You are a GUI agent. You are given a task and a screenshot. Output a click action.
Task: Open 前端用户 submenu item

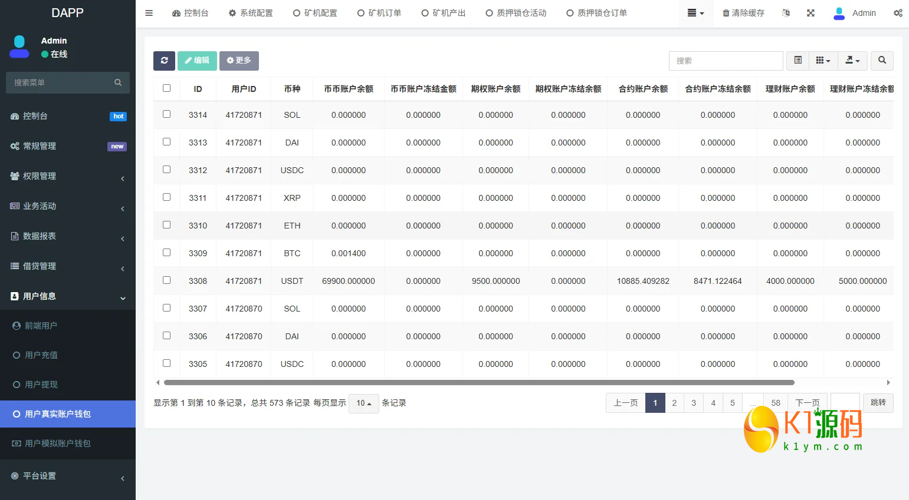(x=68, y=326)
